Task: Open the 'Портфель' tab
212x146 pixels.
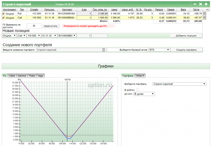Action: pyautogui.click(x=128, y=76)
